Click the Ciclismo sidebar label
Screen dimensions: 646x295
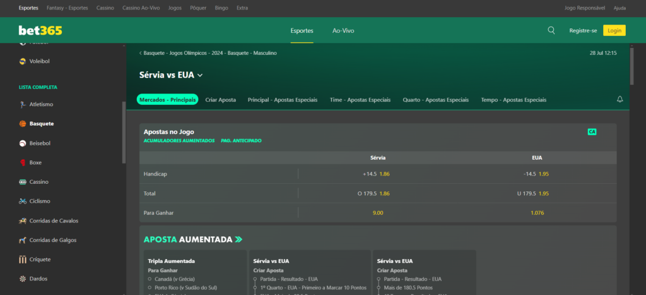(40, 202)
